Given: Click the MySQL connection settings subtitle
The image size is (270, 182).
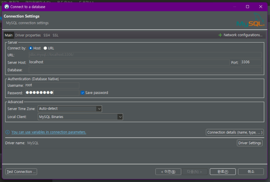Looking at the screenshot, I should click(28, 23).
